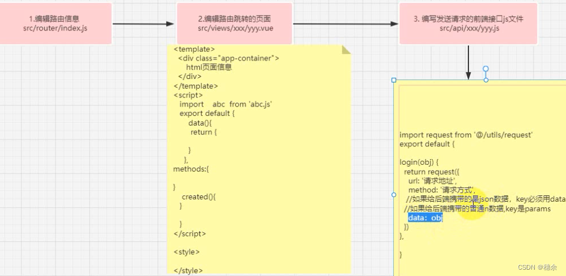Click the text 'data(){' in the template note

pyautogui.click(x=200, y=123)
